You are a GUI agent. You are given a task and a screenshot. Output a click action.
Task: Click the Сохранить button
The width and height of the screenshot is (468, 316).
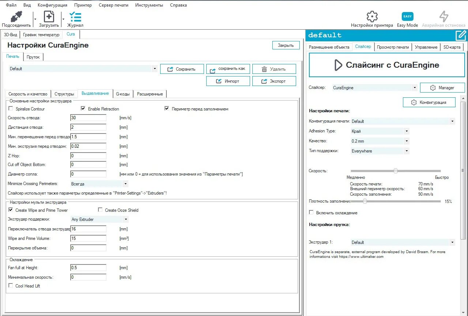point(182,69)
